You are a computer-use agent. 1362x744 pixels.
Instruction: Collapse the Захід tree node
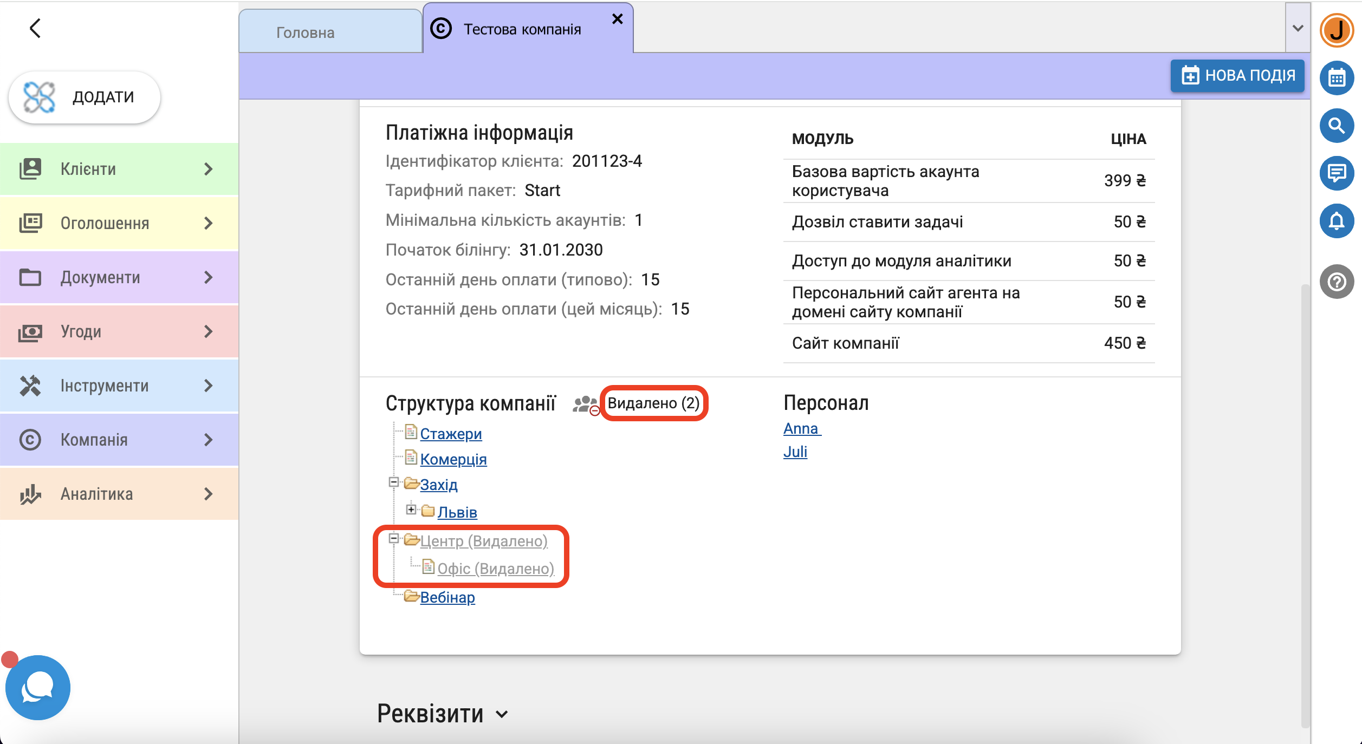(394, 482)
